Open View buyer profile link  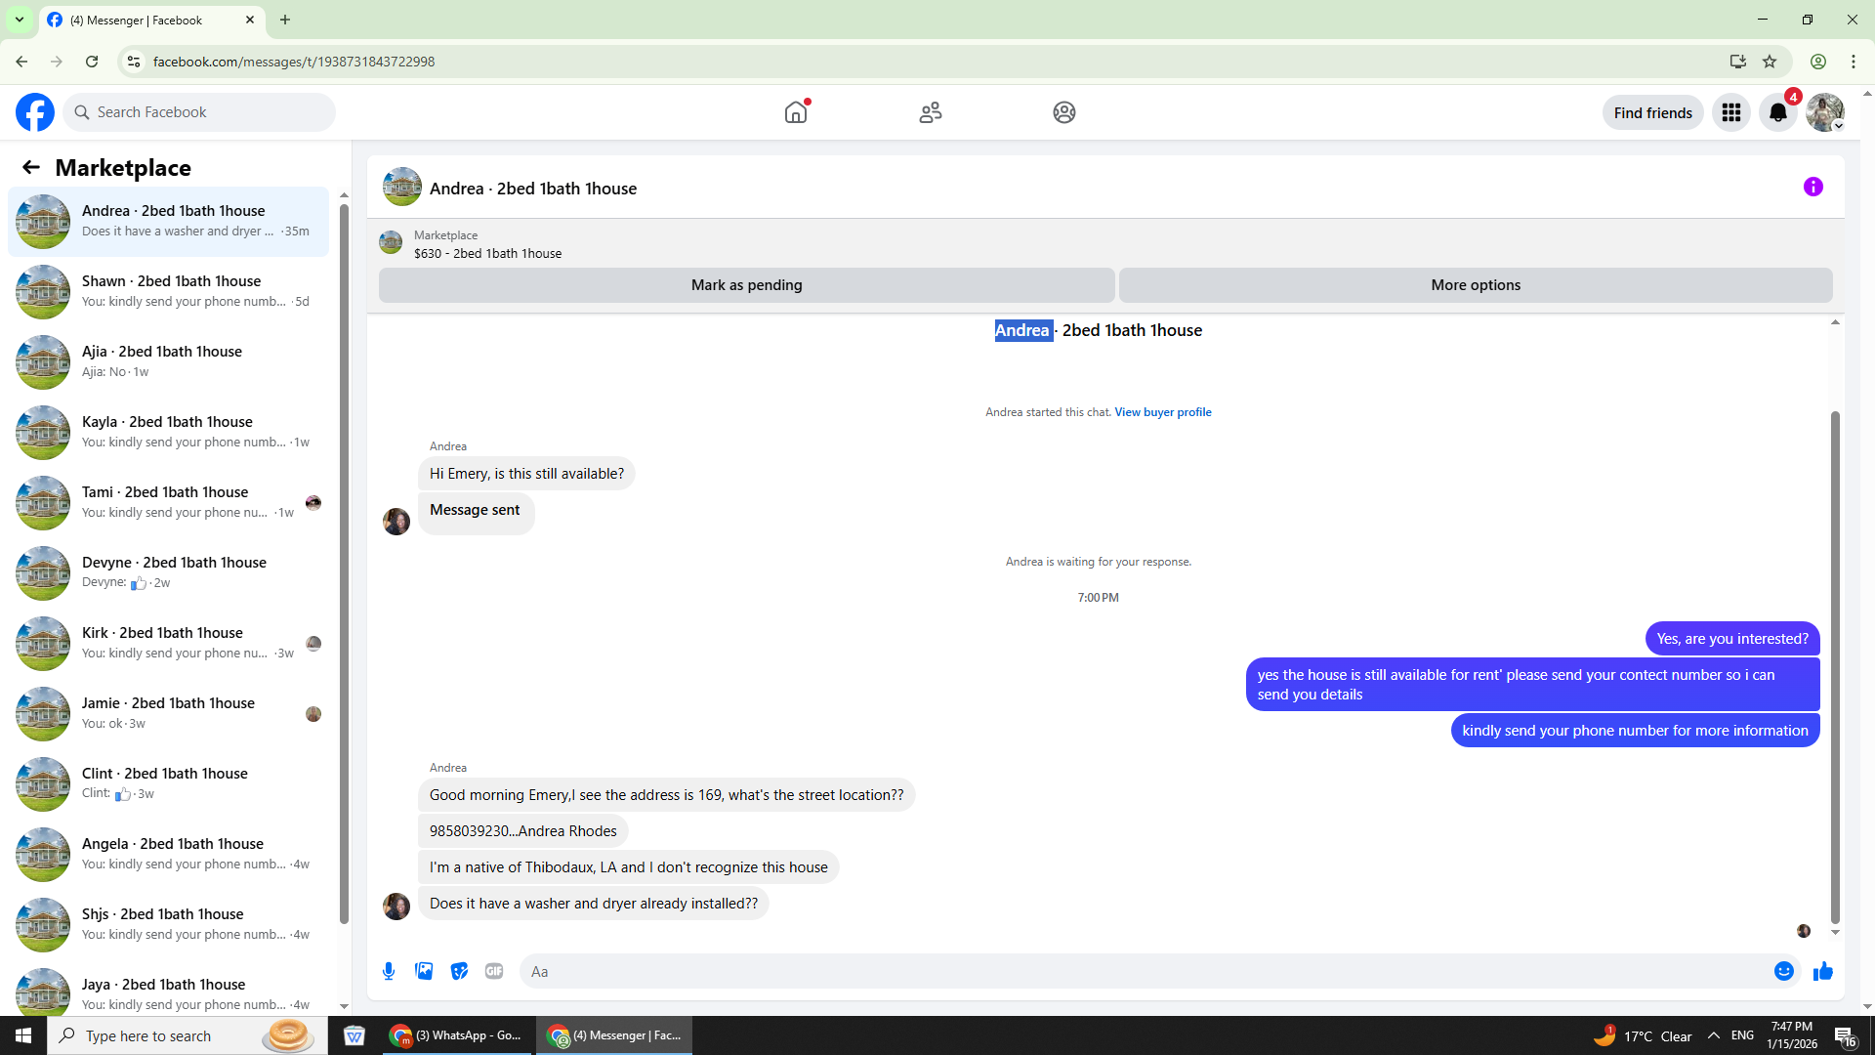click(1162, 412)
